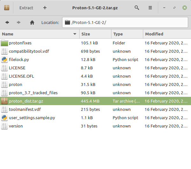
Task: Click the Folder type cell
Action: click(x=119, y=43)
